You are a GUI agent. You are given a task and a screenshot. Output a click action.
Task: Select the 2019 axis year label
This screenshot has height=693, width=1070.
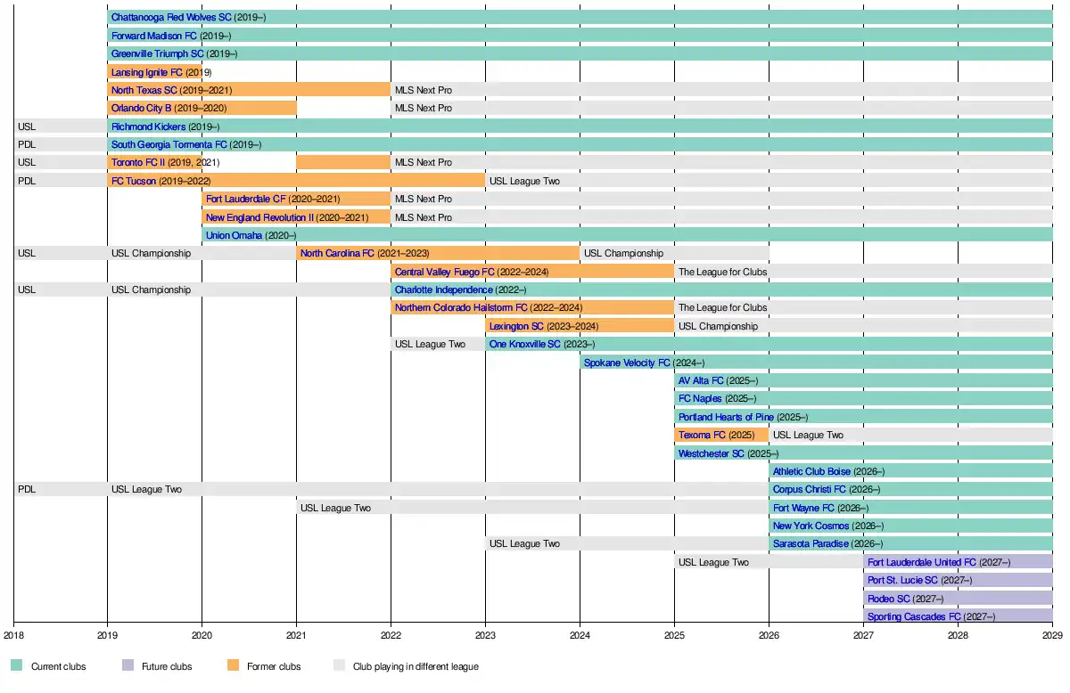pos(107,635)
